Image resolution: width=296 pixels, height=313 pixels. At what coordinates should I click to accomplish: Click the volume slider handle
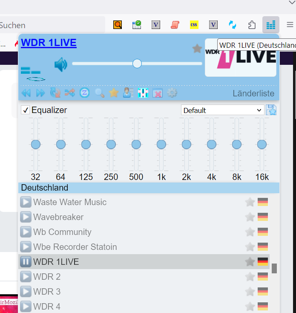[137, 64]
